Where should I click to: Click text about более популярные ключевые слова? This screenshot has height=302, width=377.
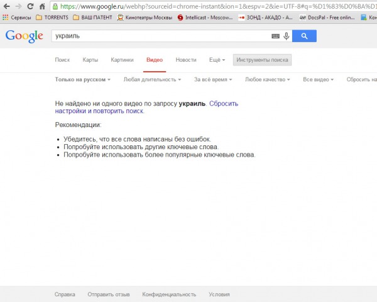point(160,155)
